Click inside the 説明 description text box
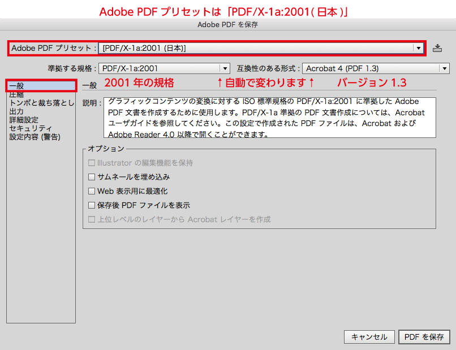Viewport: 456px width, 350px height. pos(270,118)
